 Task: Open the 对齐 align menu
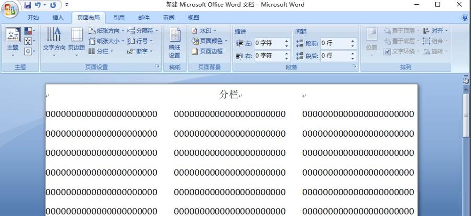[x=435, y=31]
